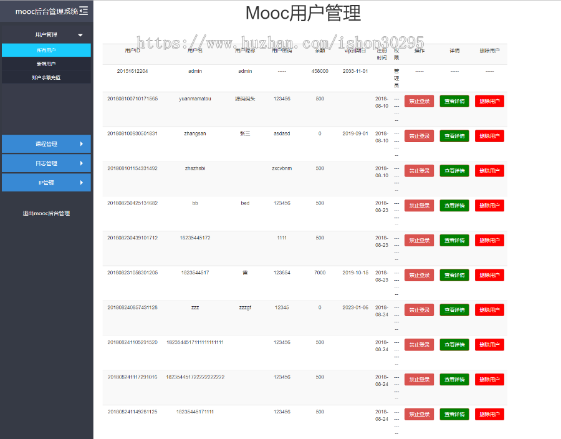Click the hamburger menu icon beside mooc后台管理系统
Viewport: 561px width, 439px height.
[83, 11]
